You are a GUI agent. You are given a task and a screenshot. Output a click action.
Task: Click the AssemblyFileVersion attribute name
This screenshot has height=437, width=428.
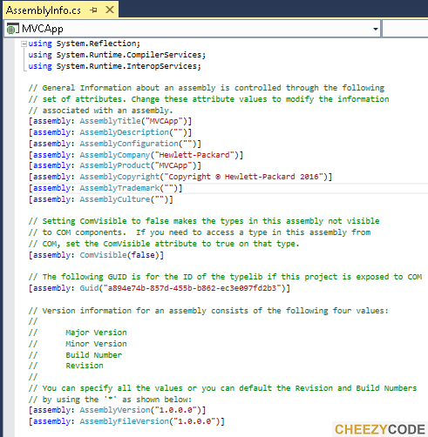(125, 421)
